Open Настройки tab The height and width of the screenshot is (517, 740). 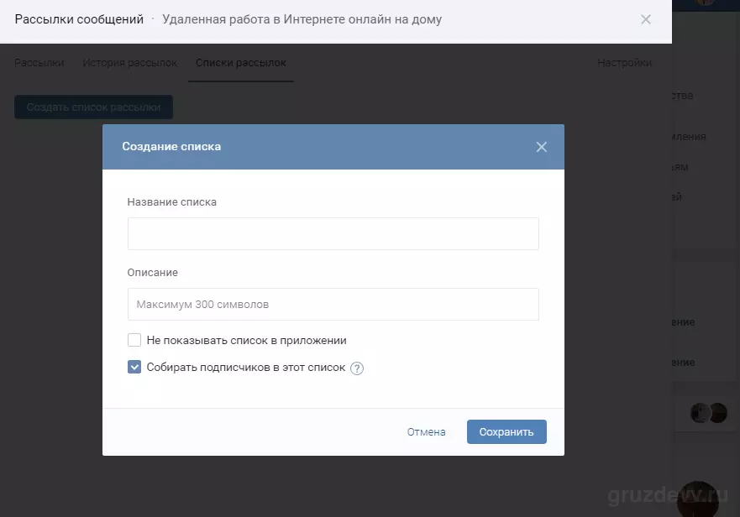click(x=624, y=63)
